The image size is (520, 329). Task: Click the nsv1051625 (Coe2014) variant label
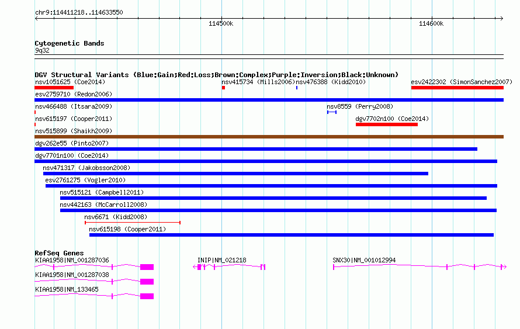tap(70, 82)
